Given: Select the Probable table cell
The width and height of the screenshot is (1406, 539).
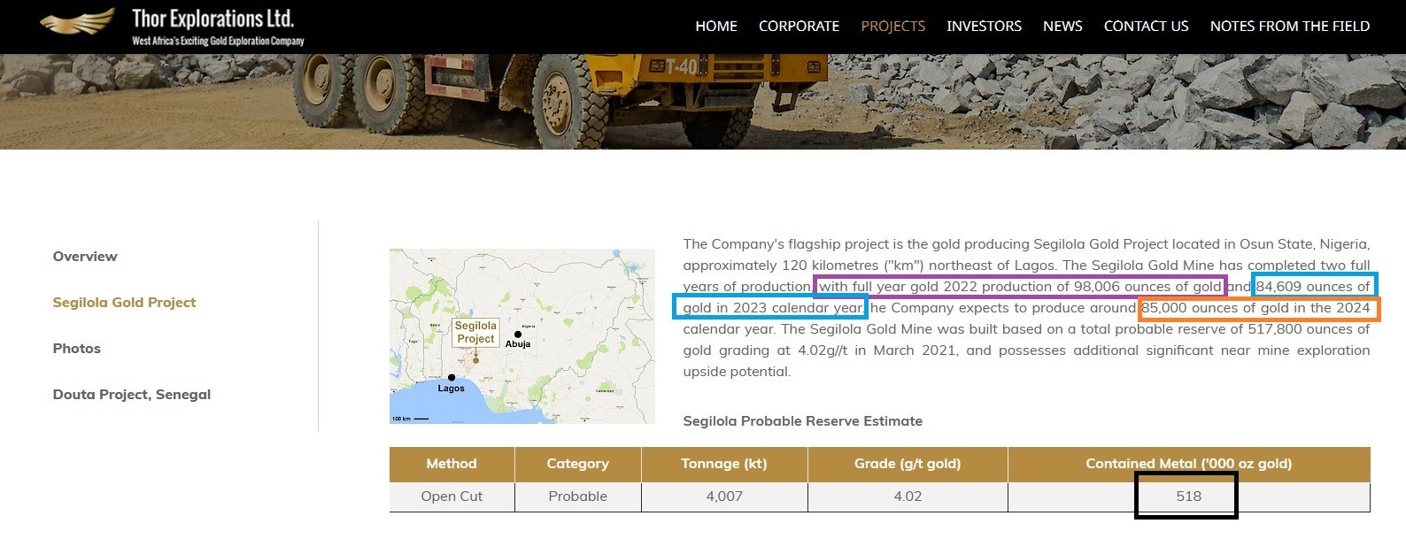Looking at the screenshot, I should (577, 497).
